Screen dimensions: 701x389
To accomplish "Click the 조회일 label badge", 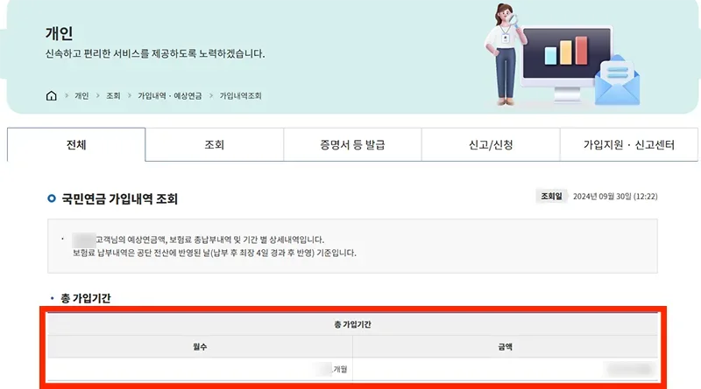I will (x=551, y=197).
